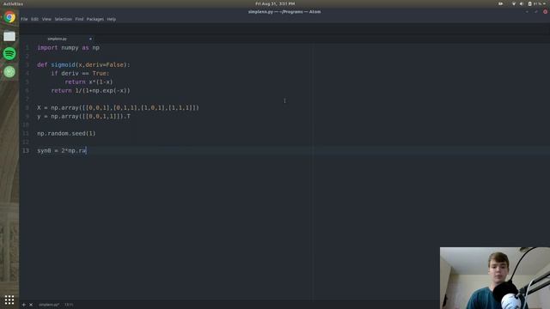Image resolution: width=550 pixels, height=309 pixels.
Task: Open the Selection menu
Action: pos(63,19)
